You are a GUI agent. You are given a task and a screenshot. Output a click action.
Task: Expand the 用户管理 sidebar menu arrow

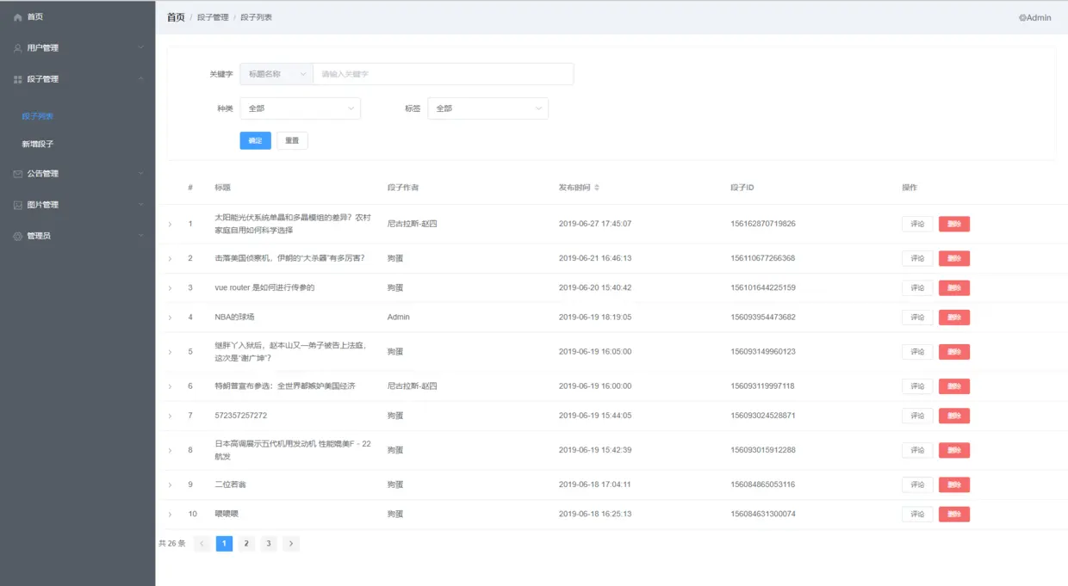(x=141, y=48)
